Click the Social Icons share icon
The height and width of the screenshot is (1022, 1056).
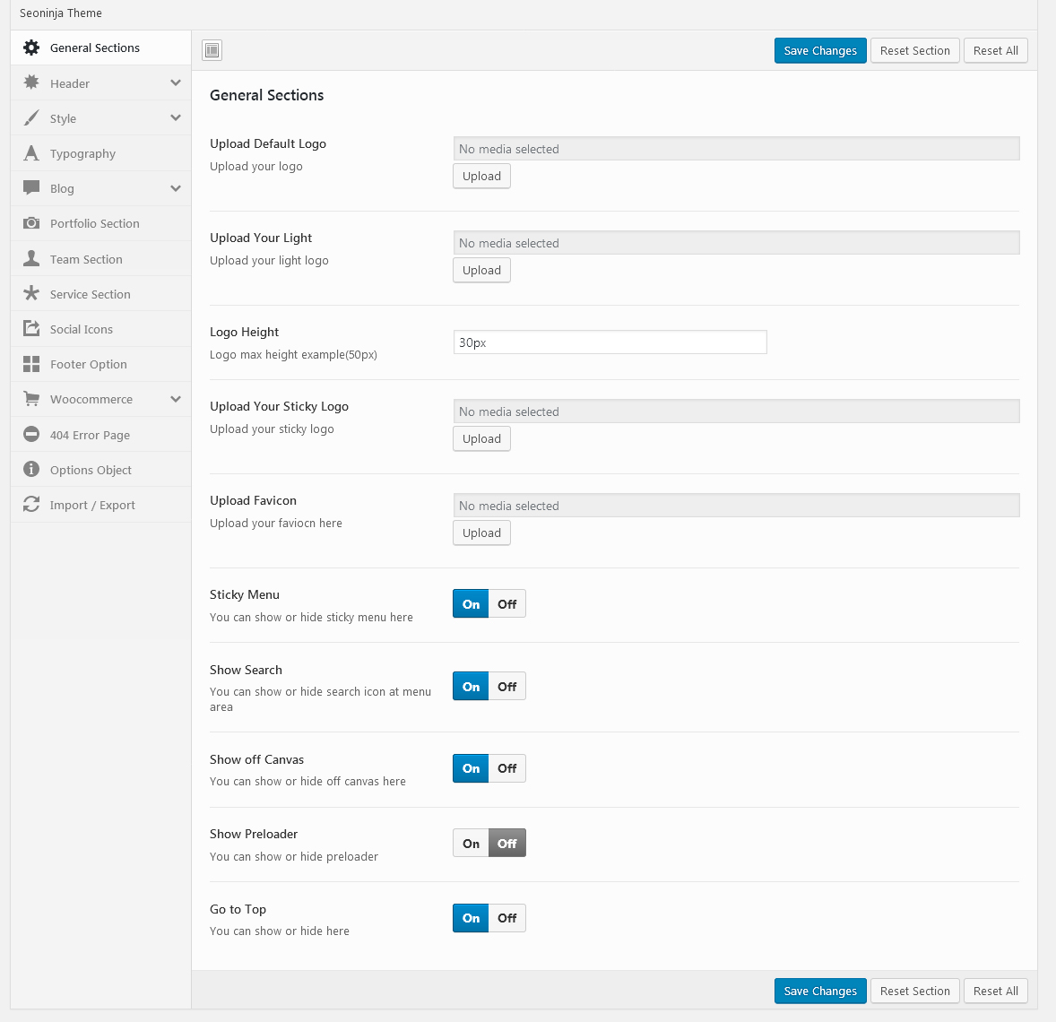click(31, 329)
